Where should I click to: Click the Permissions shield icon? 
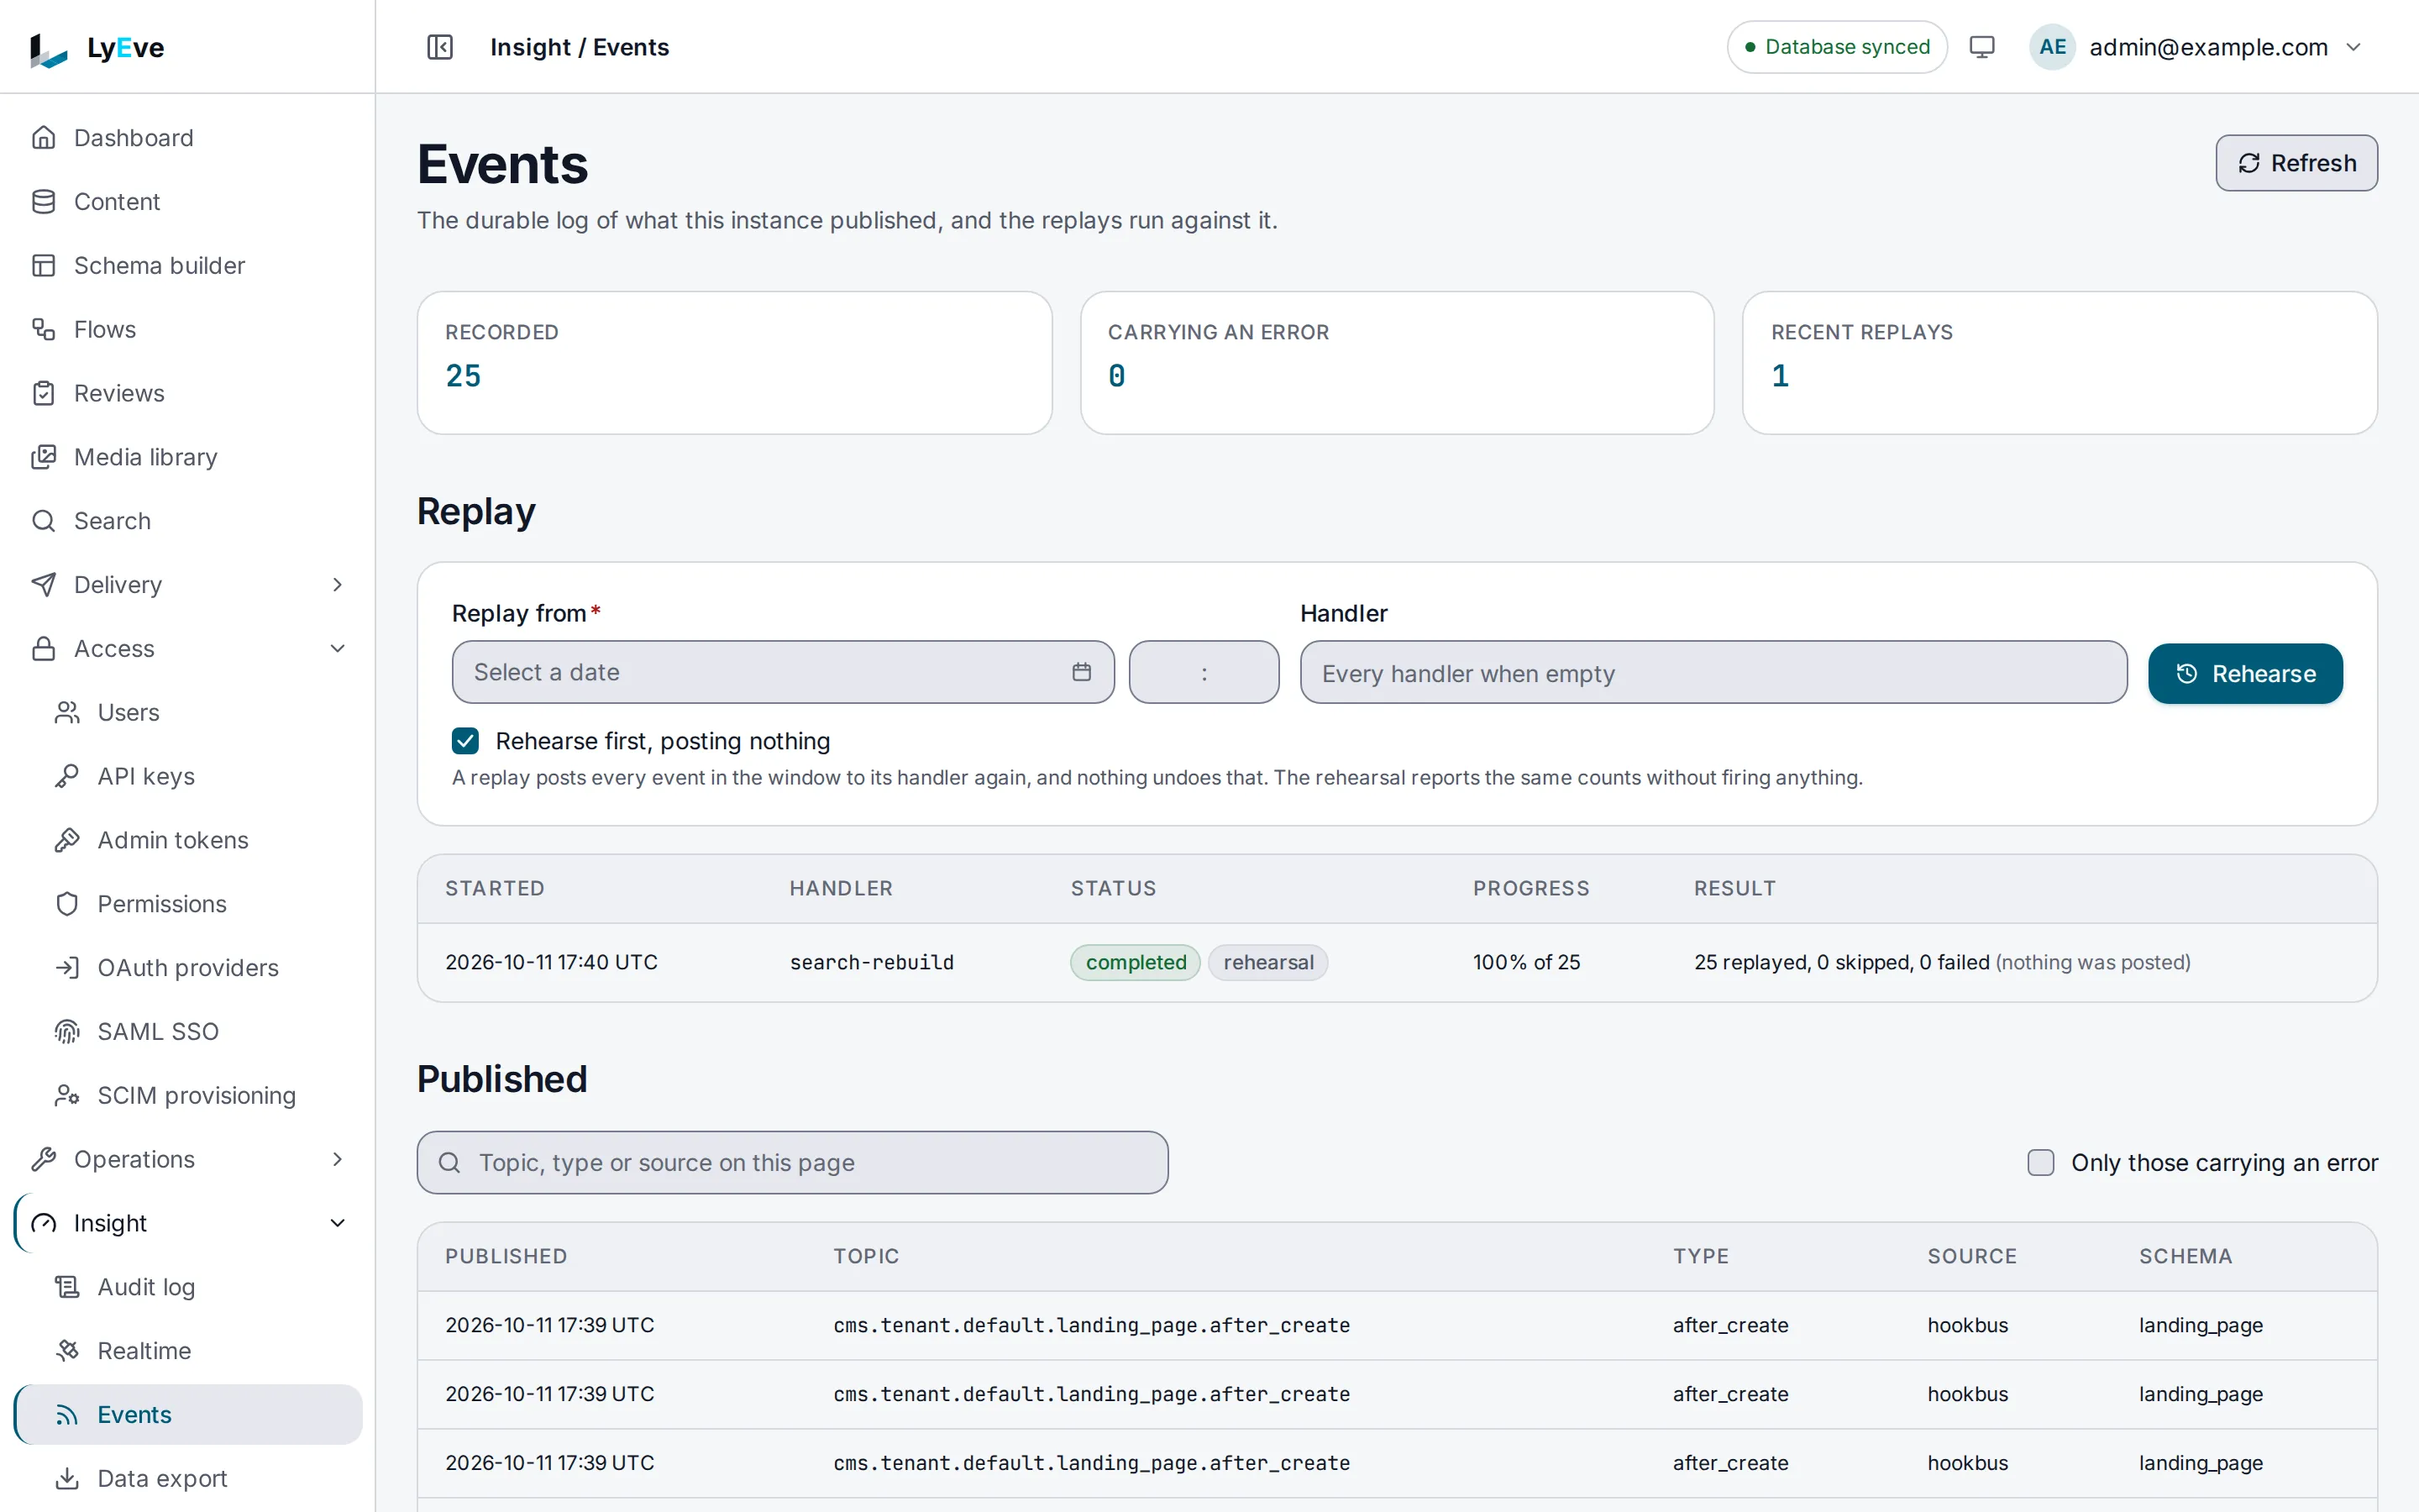click(67, 904)
